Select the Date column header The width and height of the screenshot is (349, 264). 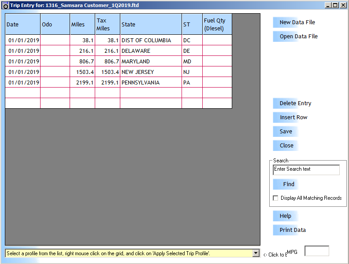click(x=23, y=24)
